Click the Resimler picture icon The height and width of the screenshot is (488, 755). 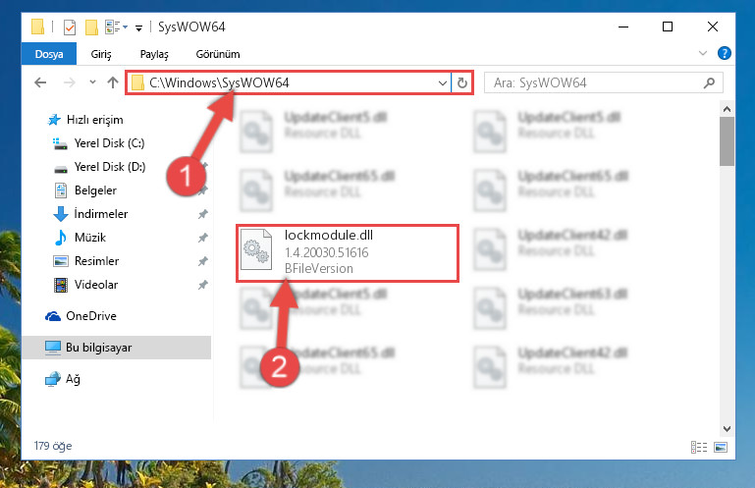tap(61, 261)
